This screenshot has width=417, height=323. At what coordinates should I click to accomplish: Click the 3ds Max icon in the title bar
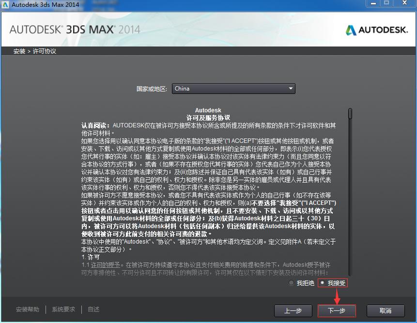coord(5,5)
